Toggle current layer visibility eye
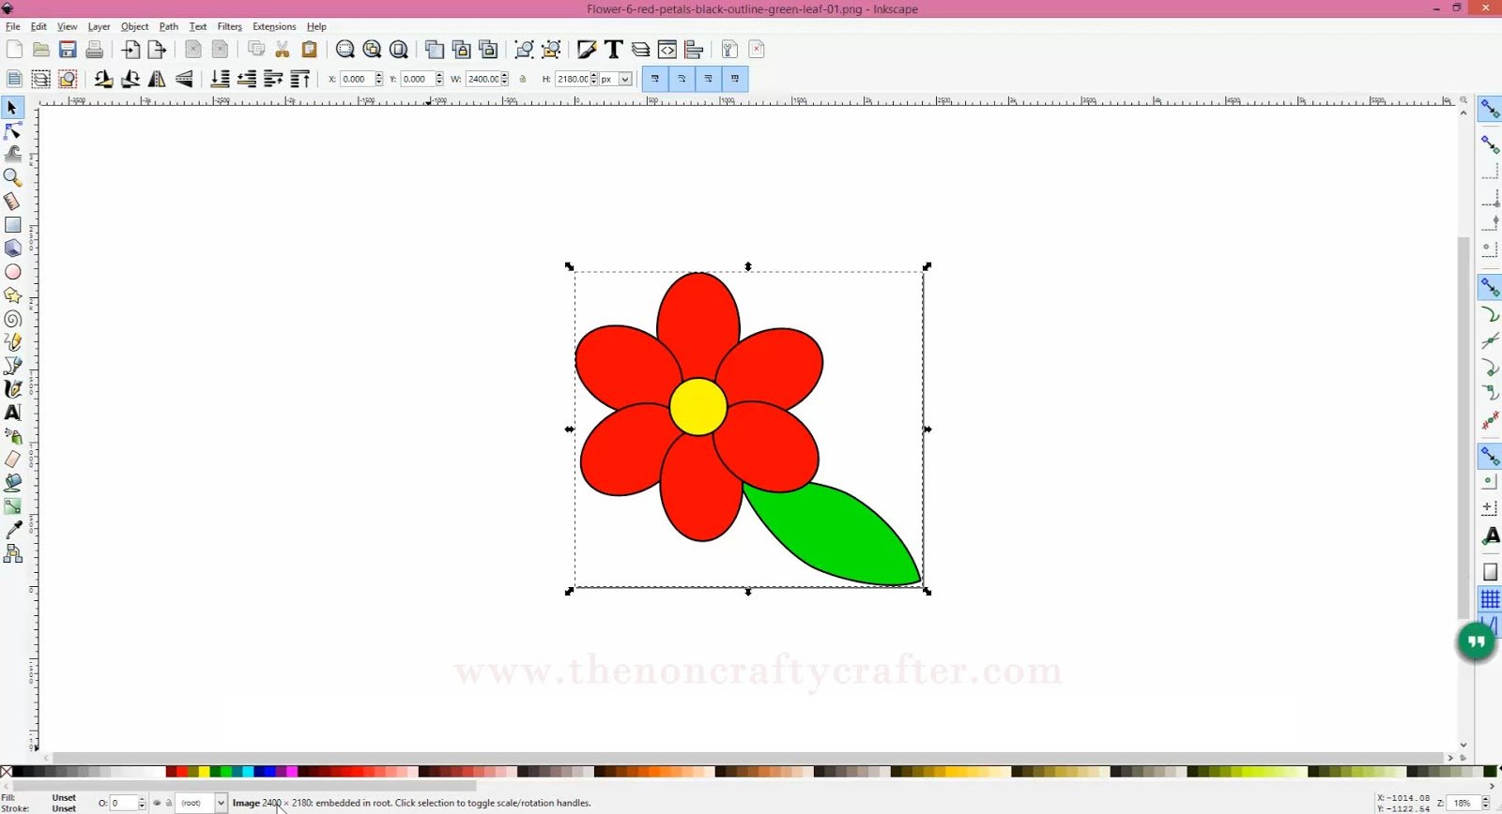This screenshot has height=814, width=1502. (x=157, y=803)
